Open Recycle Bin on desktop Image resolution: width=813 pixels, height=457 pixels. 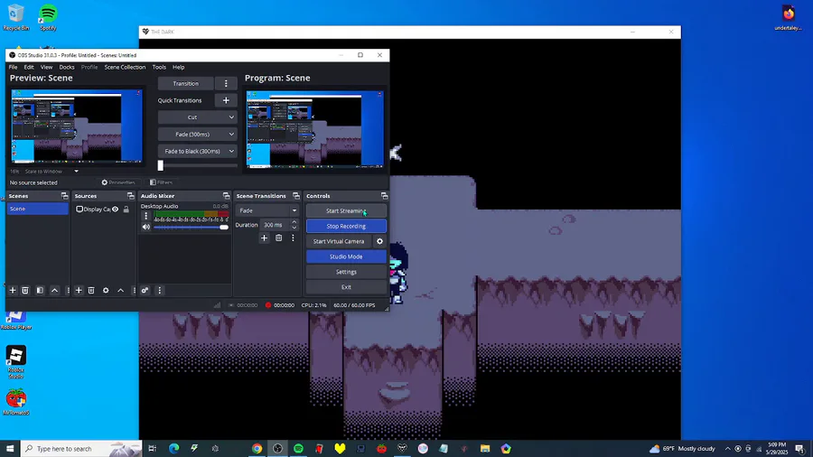[x=16, y=17]
